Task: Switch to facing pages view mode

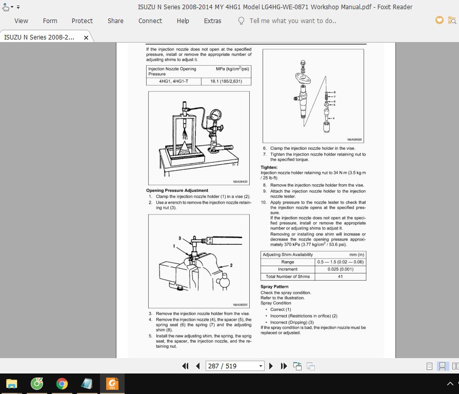Action: pyautogui.click(x=455, y=366)
